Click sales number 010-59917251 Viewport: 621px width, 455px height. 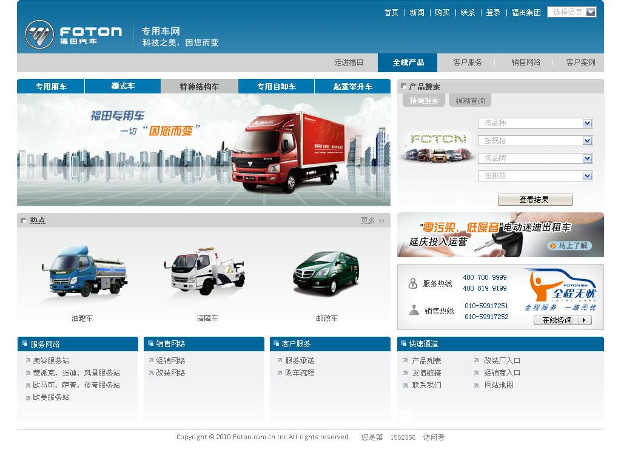(486, 306)
